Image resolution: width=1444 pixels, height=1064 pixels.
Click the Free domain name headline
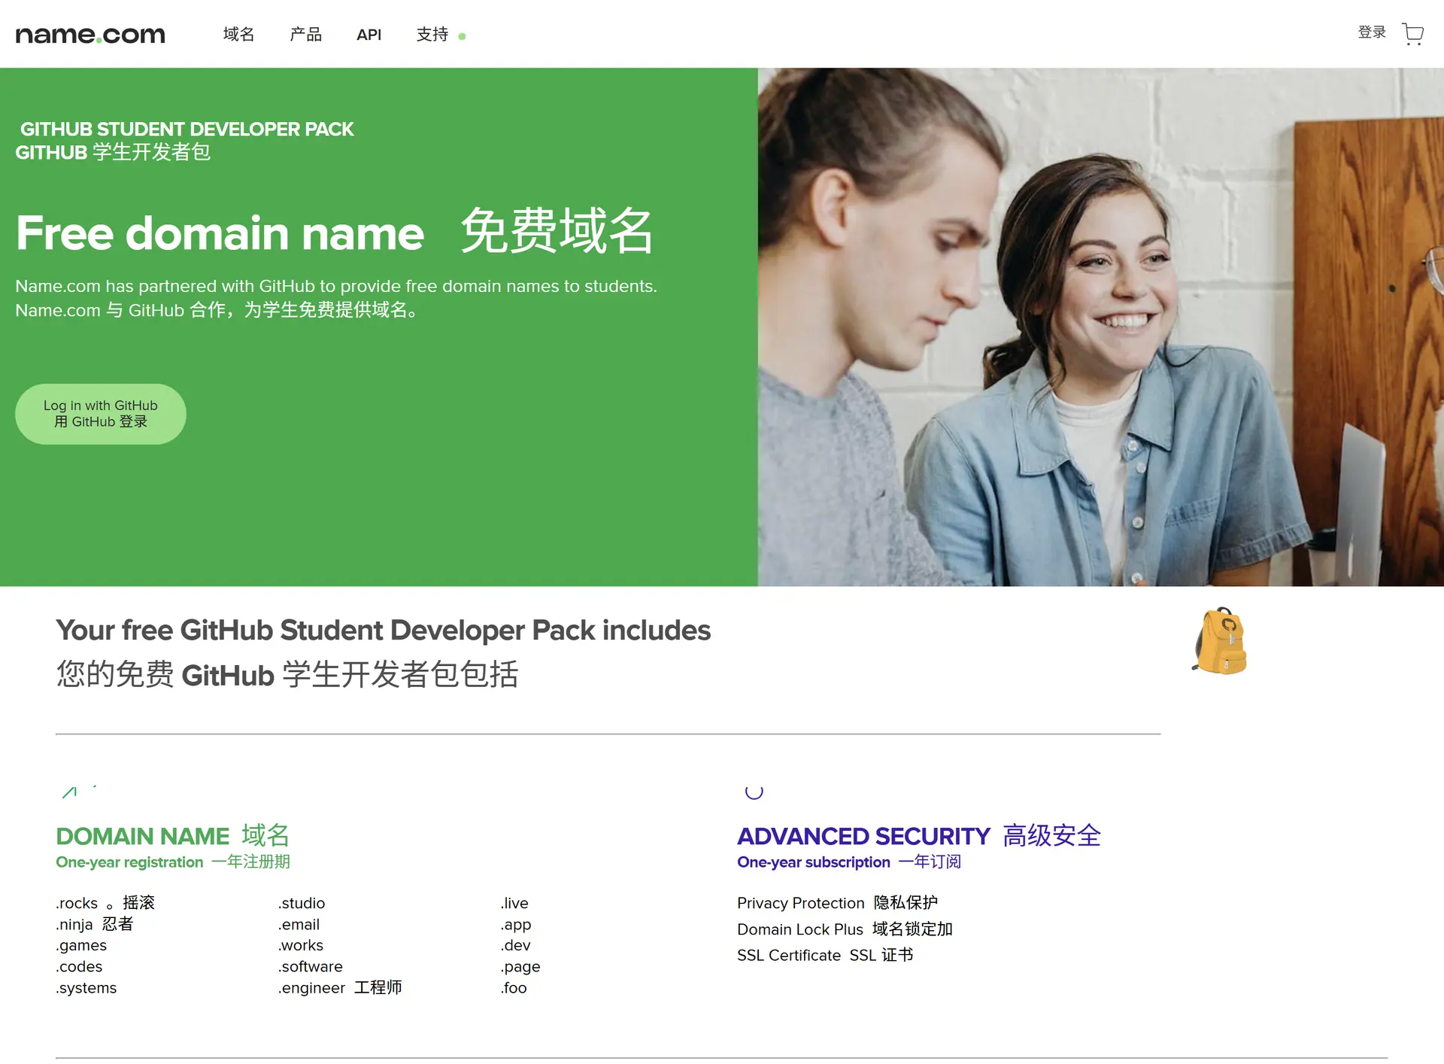tap(220, 233)
